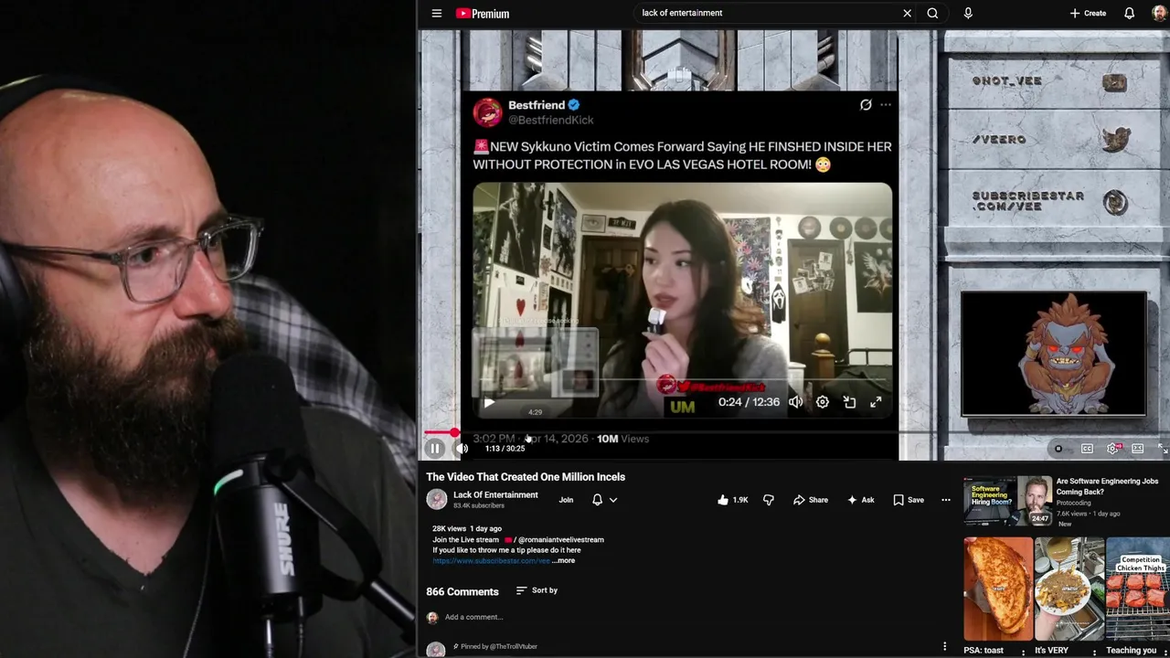This screenshot has height=658, width=1170.
Task: Click the '866 Comments' heading
Action: tap(463, 591)
